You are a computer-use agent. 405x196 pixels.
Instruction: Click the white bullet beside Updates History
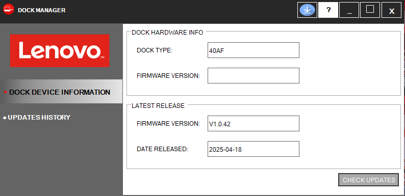point(5,118)
